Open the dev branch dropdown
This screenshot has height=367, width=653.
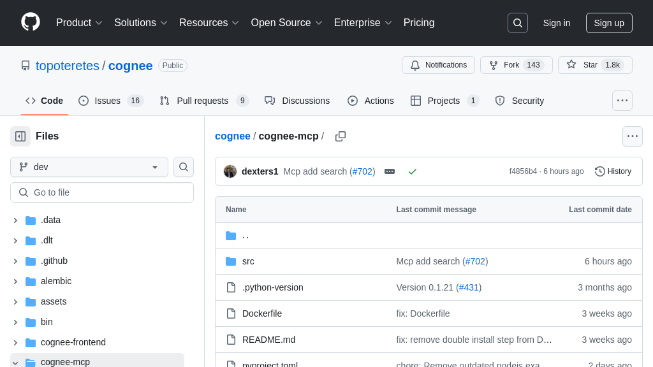89,167
